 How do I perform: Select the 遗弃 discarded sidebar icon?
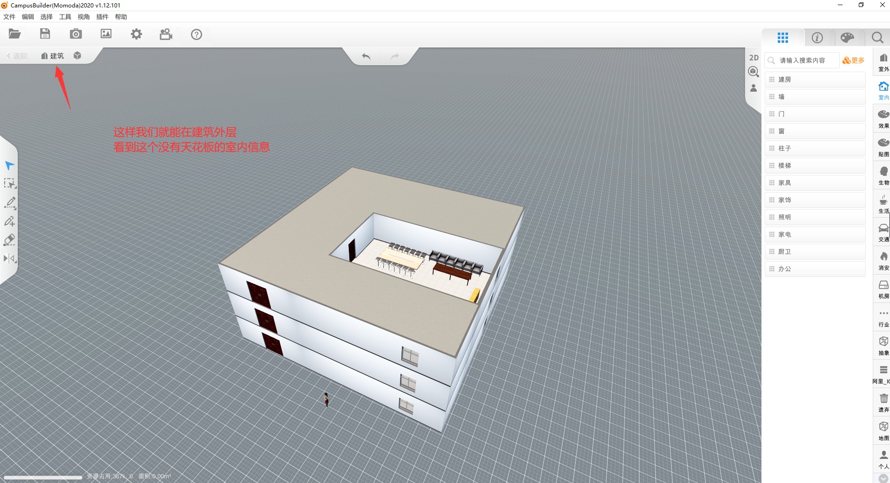[883, 403]
